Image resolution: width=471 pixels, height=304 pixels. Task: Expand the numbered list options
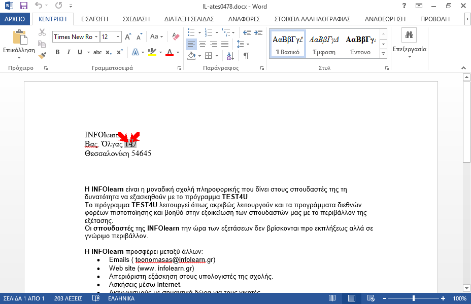(217, 32)
